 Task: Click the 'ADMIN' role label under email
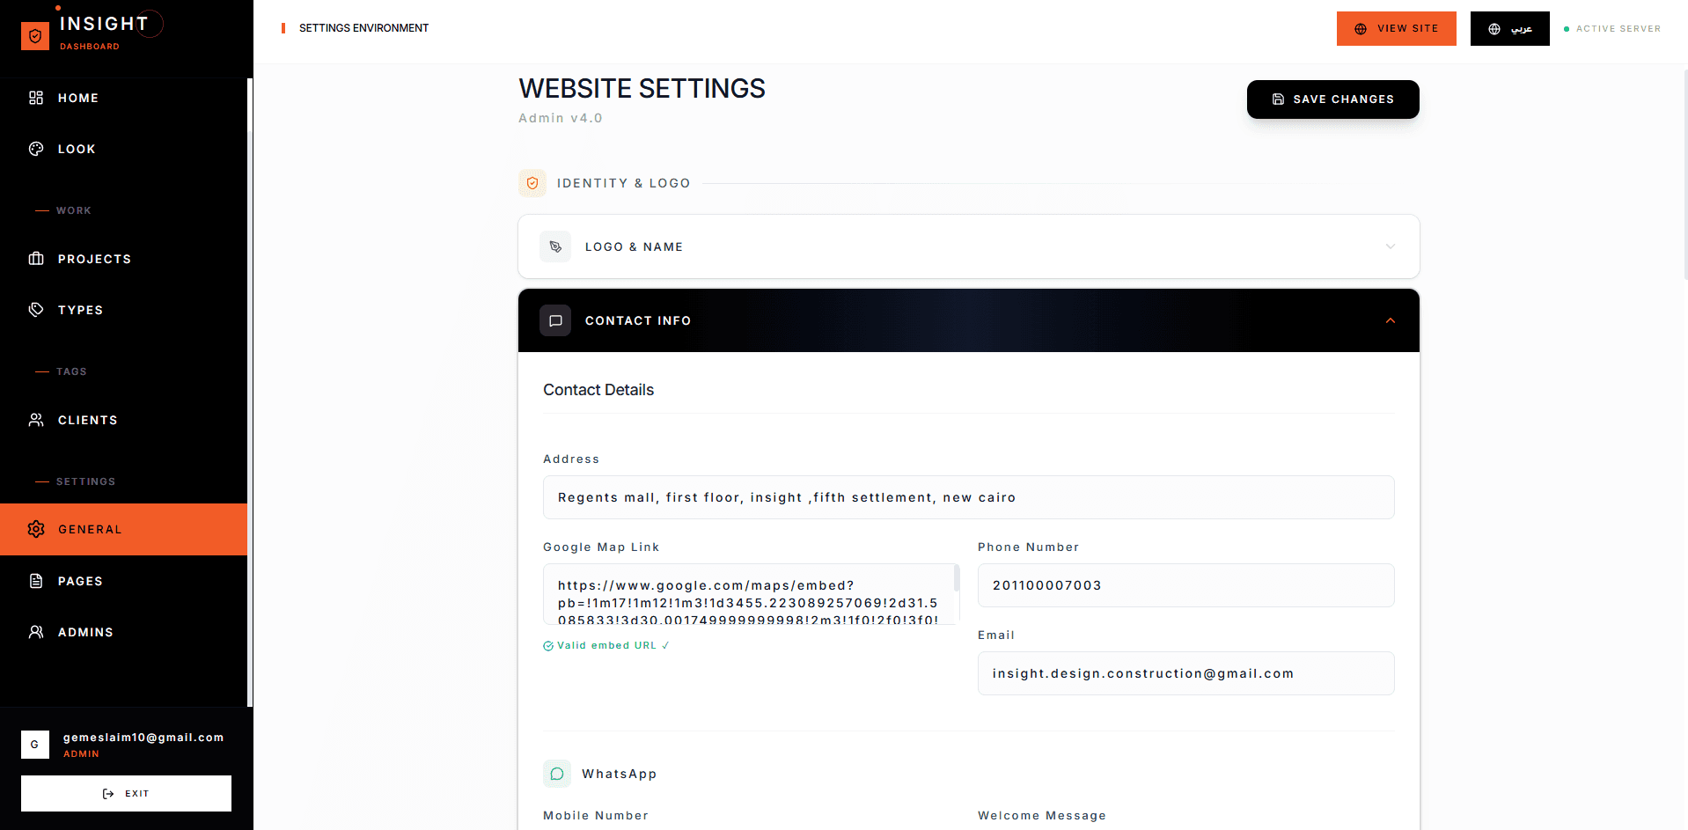click(x=81, y=754)
